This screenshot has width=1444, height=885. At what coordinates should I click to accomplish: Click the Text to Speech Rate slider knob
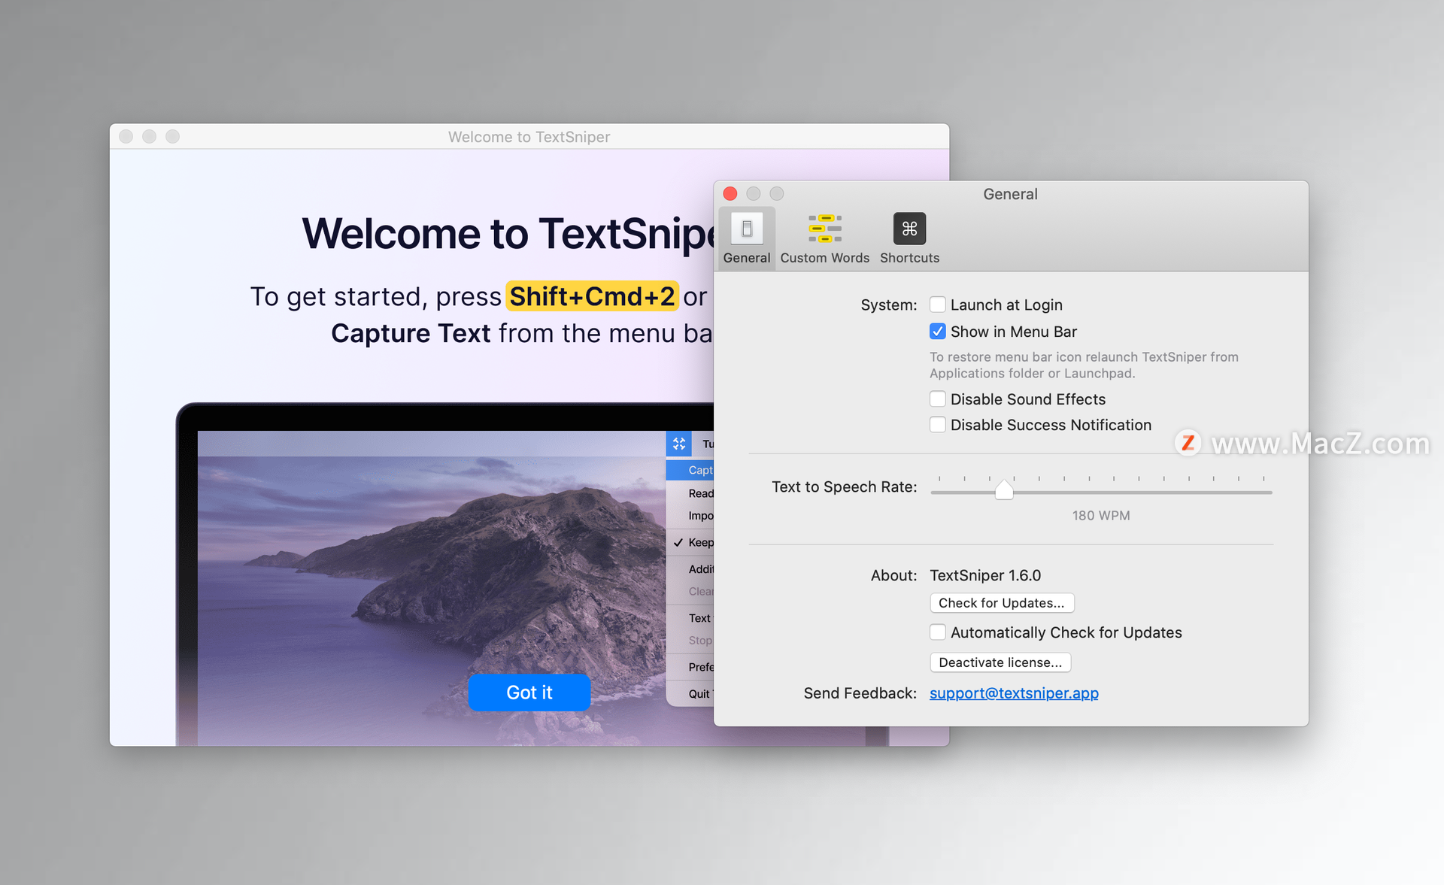coord(1004,491)
